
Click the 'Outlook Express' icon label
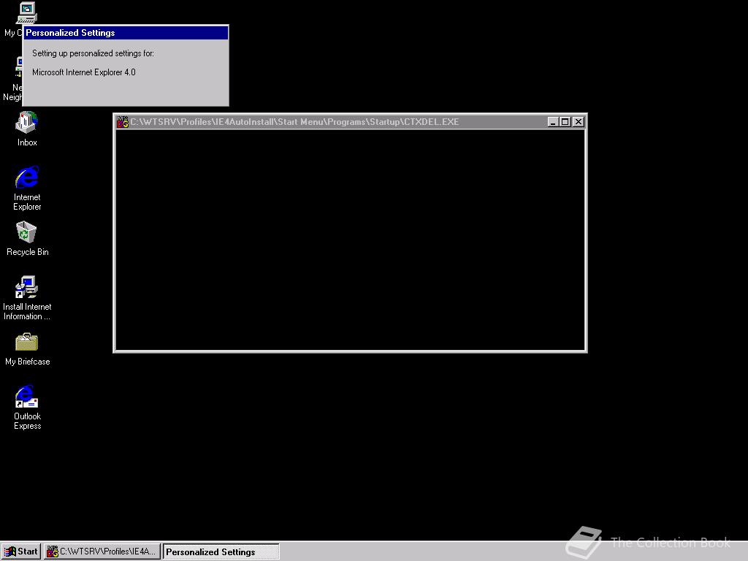point(27,421)
